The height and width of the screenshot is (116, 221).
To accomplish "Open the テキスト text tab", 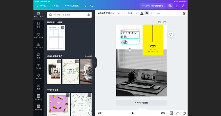I will [38, 66].
